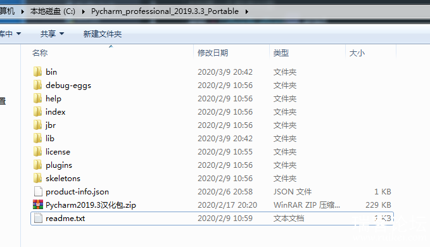The width and height of the screenshot is (430, 247).
Task: Select the skeletons folder icon
Action: [37, 178]
